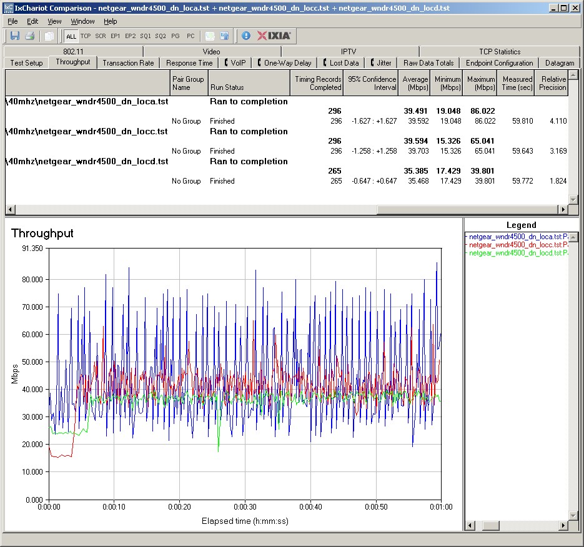The image size is (584, 547).
Task: Toggle the SQ2 filter button
Action: tap(160, 36)
